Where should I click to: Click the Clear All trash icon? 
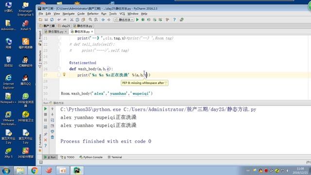pyautogui.click(x=52, y=137)
